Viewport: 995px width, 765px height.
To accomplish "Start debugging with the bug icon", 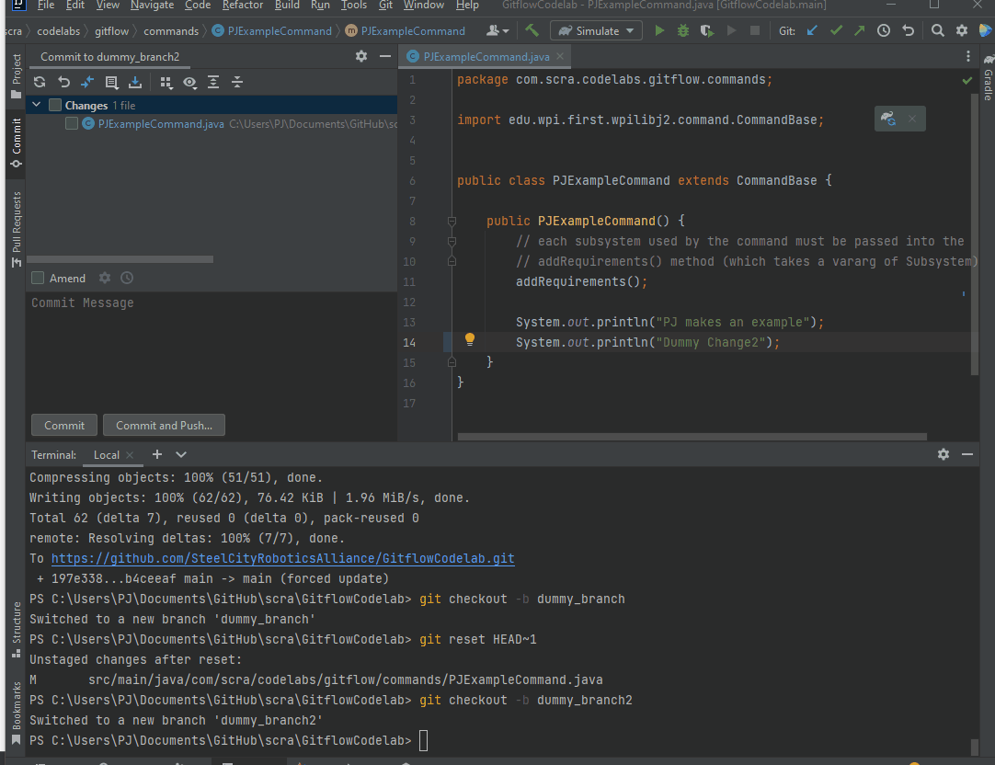I will (x=682, y=30).
